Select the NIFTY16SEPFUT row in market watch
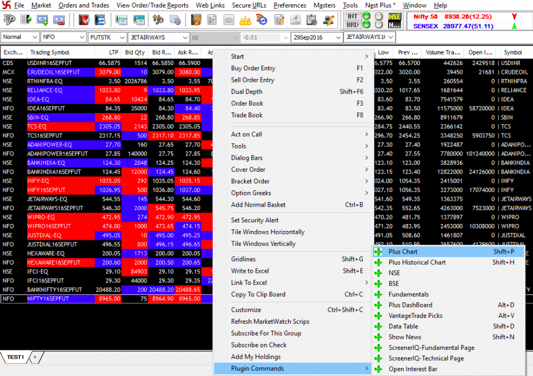 click(x=48, y=298)
